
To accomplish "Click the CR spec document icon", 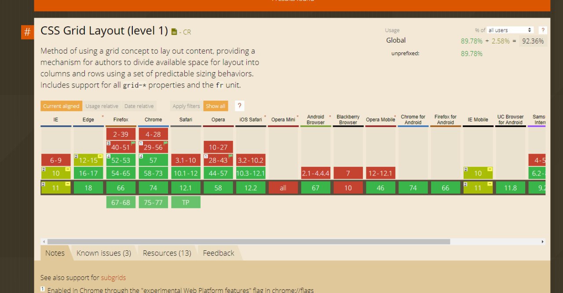I will click(174, 32).
